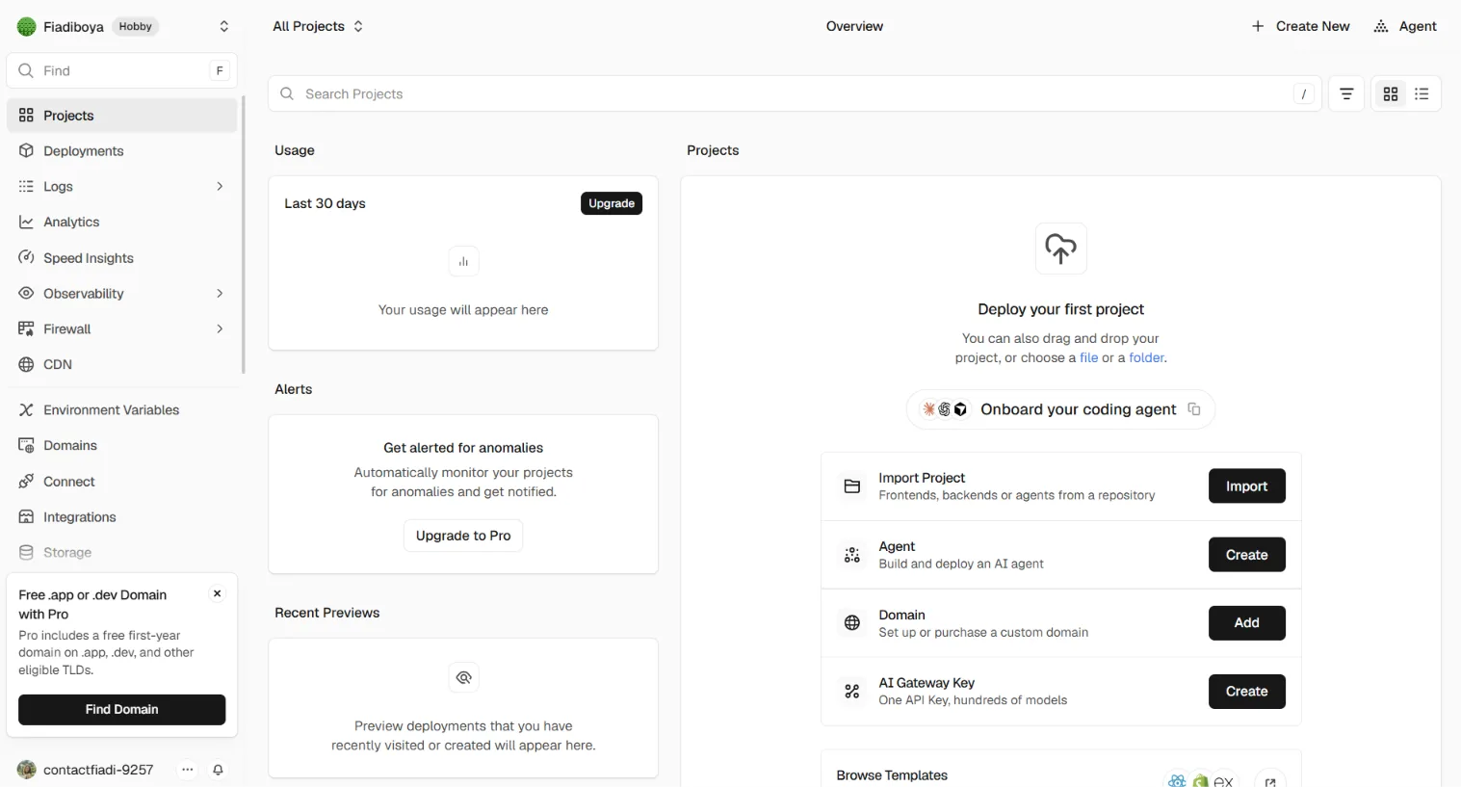The image size is (1461, 787).
Task: Dismiss the Free .app domain promo card
Action: [x=218, y=594]
